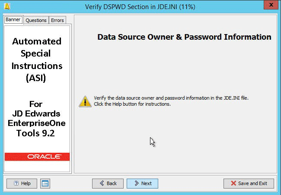Show the Errors tab
The image size is (281, 195).
[57, 20]
